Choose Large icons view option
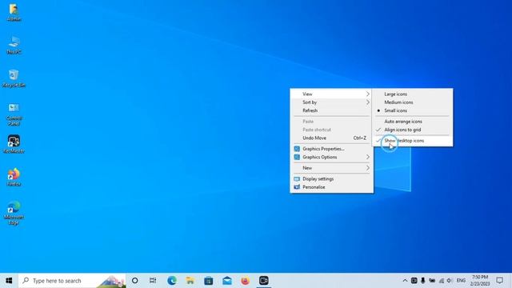 click(412, 94)
